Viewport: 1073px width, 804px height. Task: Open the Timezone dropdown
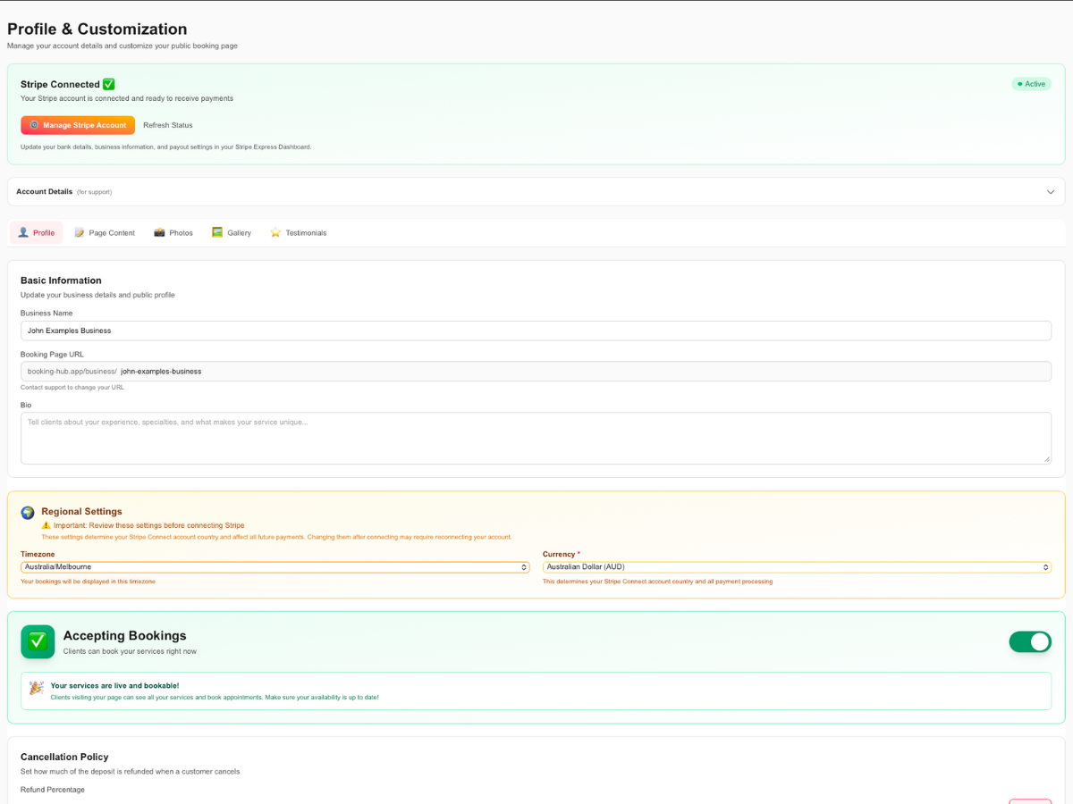[268, 566]
